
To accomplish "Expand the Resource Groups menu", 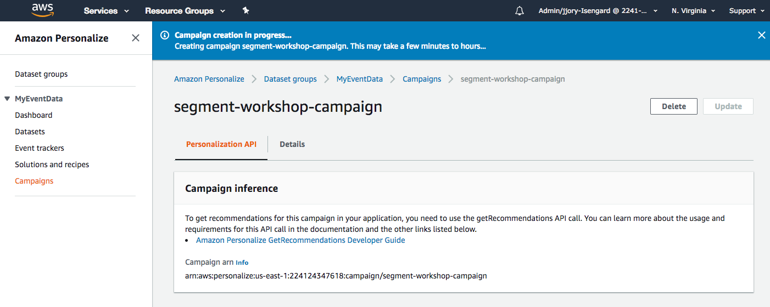I will (185, 11).
